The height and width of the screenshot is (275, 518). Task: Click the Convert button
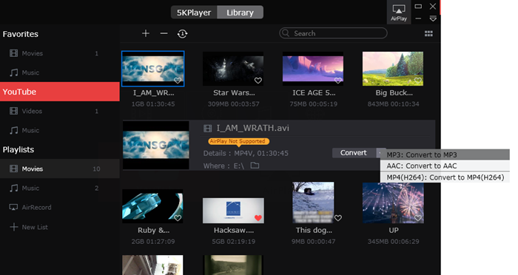(x=354, y=153)
